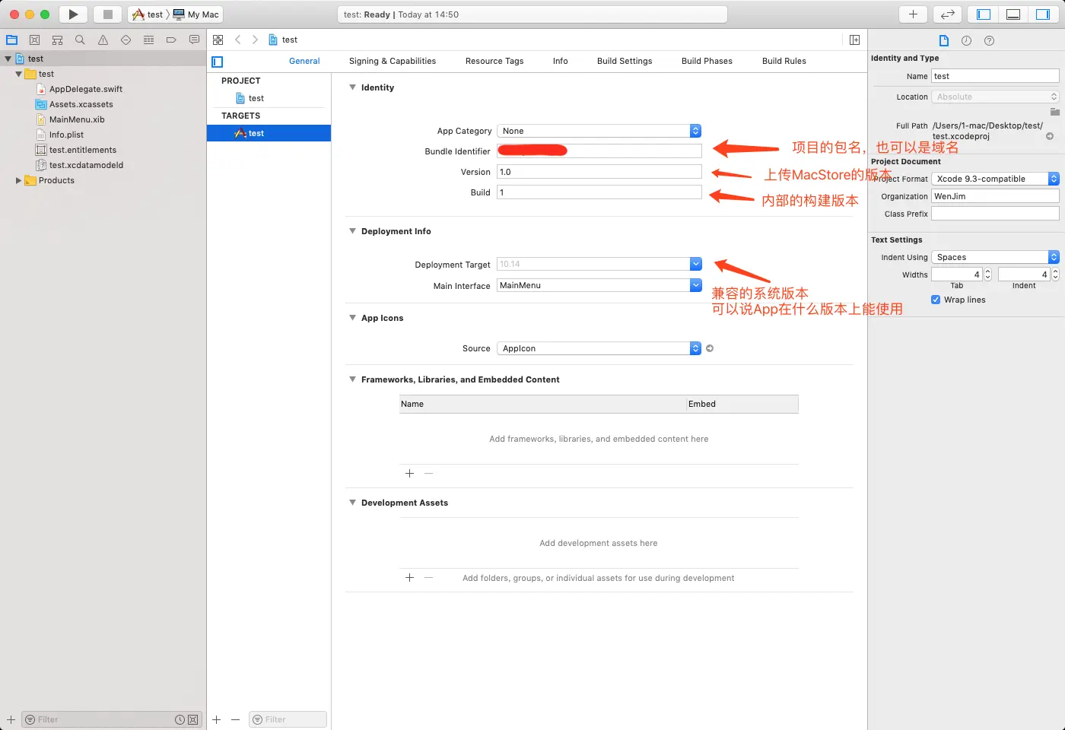Image resolution: width=1065 pixels, height=730 pixels.
Task: Open the related items grid menu
Action: (x=218, y=40)
